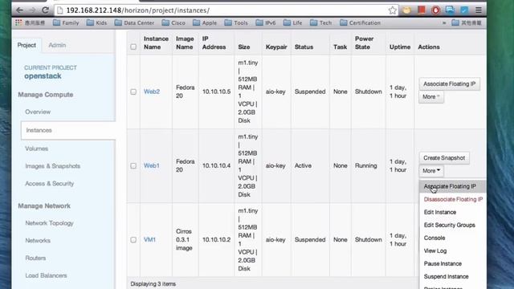Tick the select-all checkbox in table header
Image resolution: width=514 pixels, height=289 pixels.
pyautogui.click(x=133, y=47)
